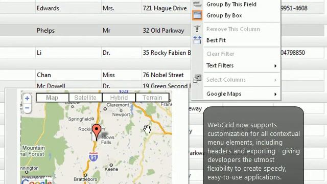Screen dimensions: 327x184
Task: Click the Mrs. title cell
Action: 122,8
